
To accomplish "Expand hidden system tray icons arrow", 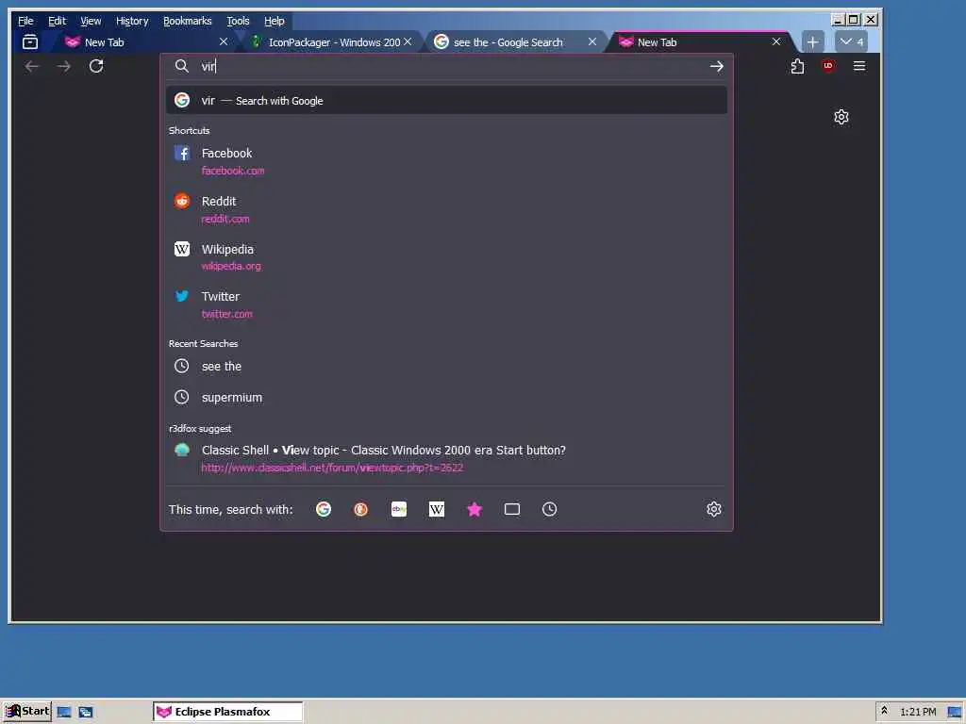I will coord(884,711).
